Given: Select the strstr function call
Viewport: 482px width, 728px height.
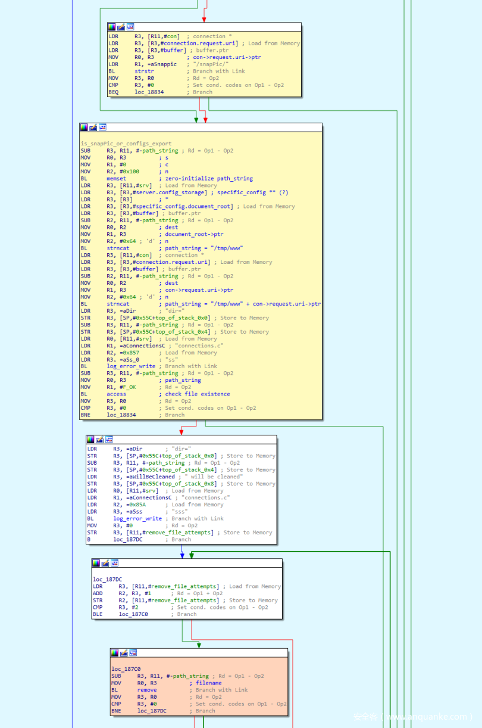Looking at the screenshot, I should click(x=144, y=71).
